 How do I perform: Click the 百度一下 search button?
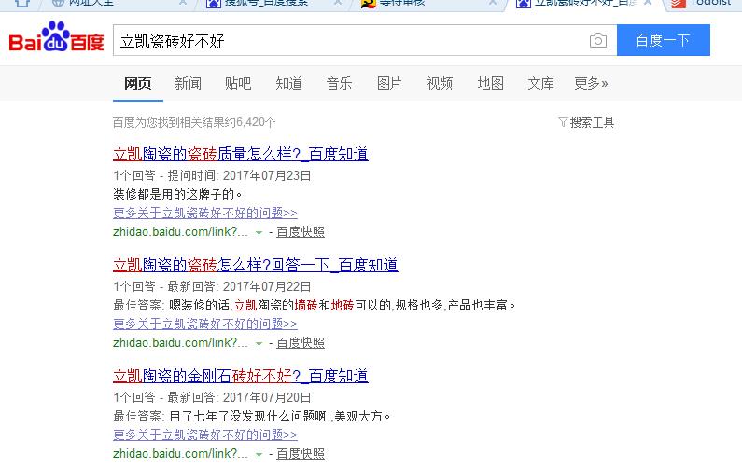[664, 40]
